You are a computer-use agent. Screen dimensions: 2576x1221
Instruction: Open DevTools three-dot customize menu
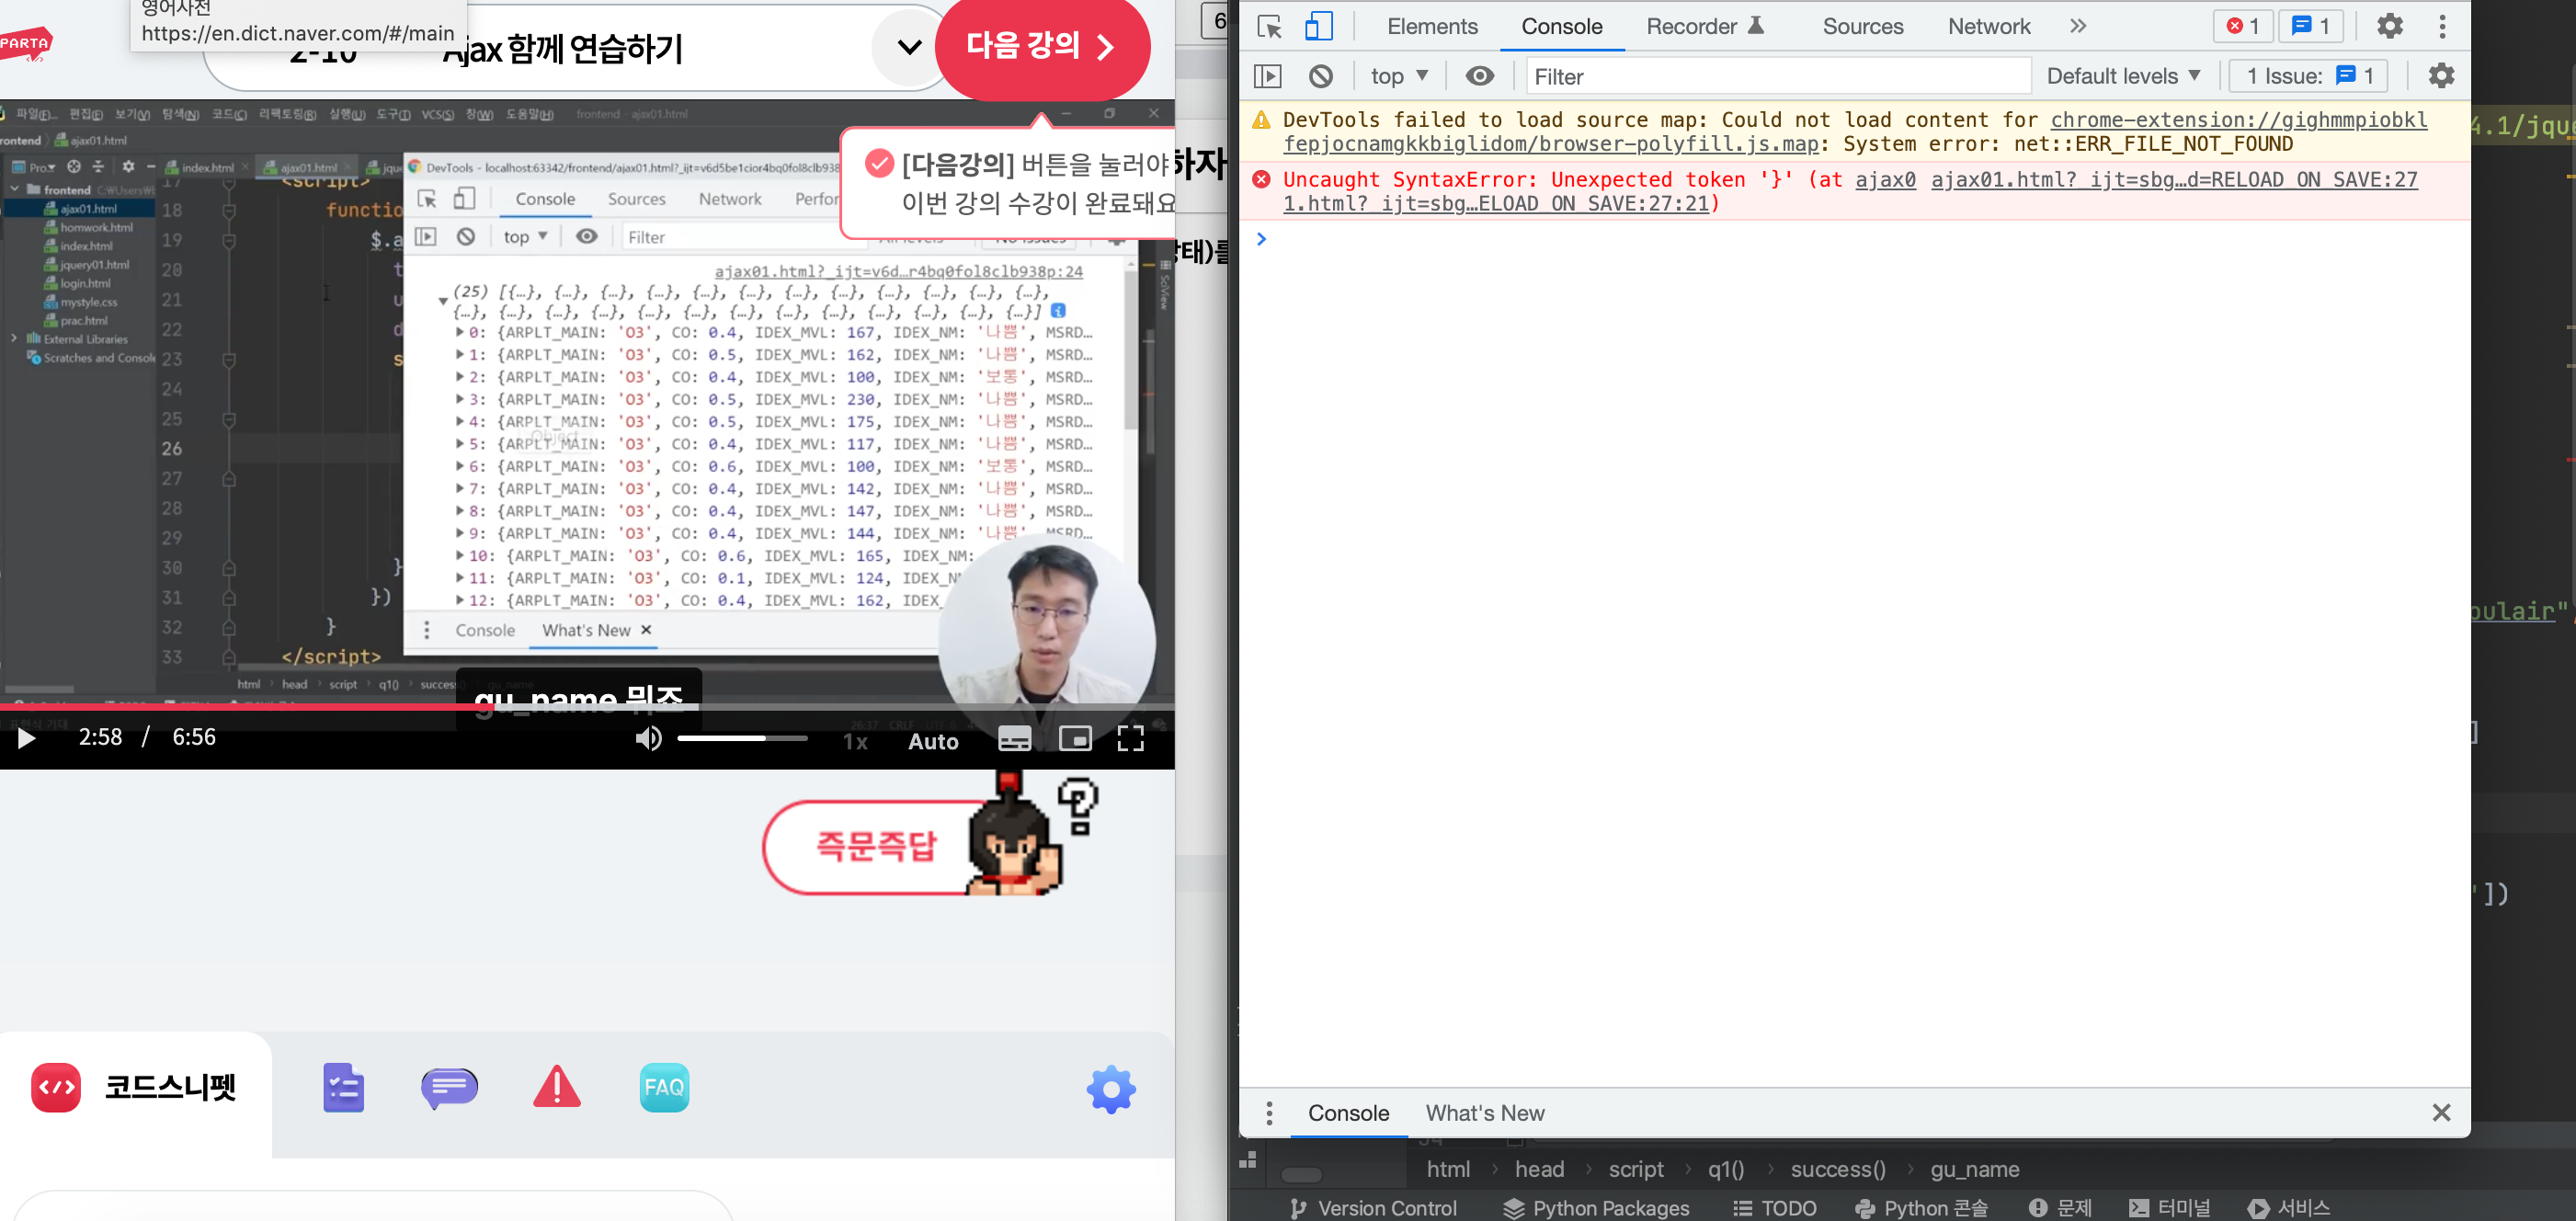2442,27
